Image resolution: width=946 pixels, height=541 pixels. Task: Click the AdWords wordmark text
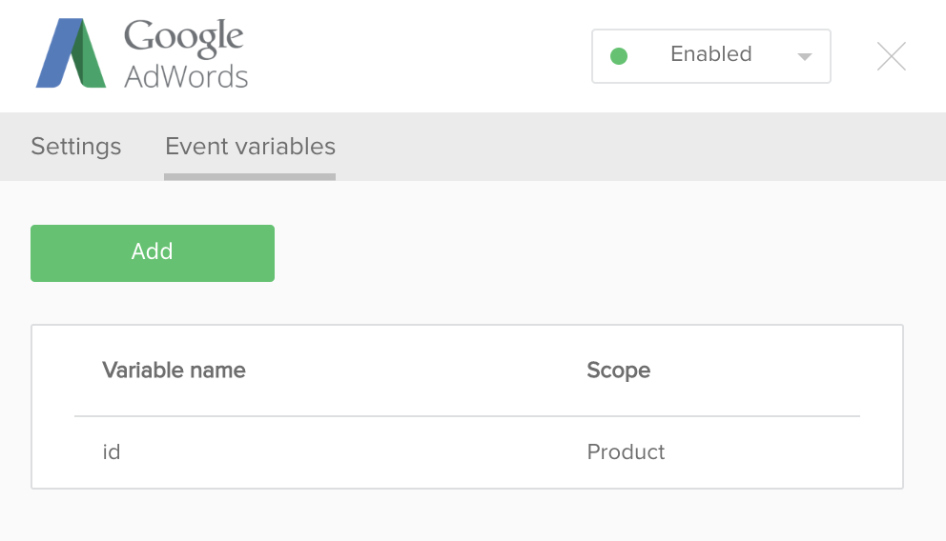(x=186, y=77)
